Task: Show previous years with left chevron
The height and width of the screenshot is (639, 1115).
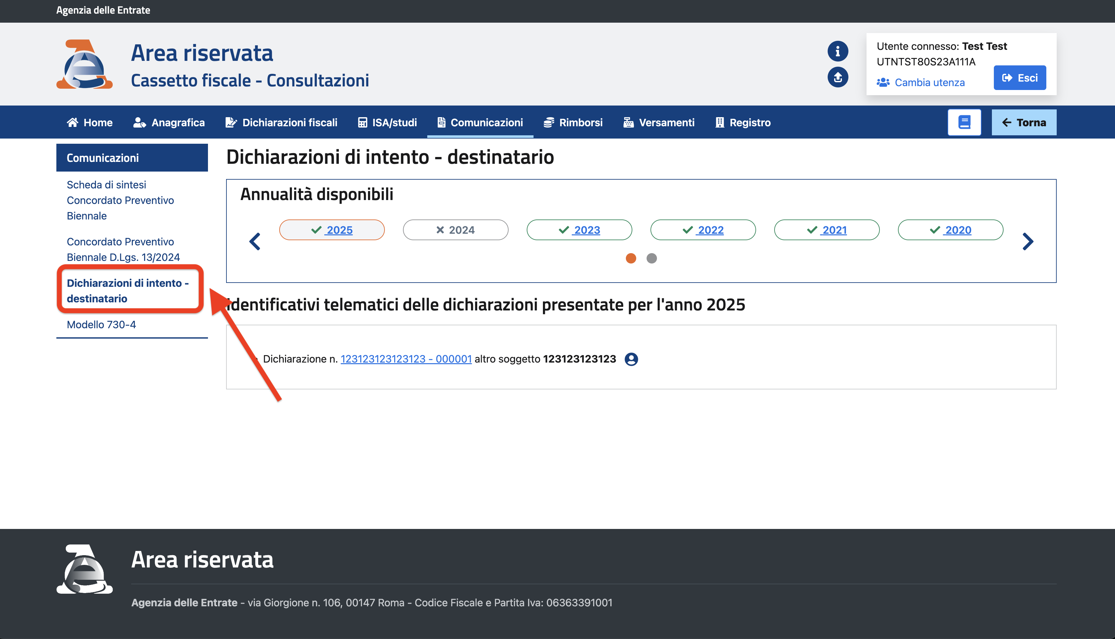Action: pos(255,241)
